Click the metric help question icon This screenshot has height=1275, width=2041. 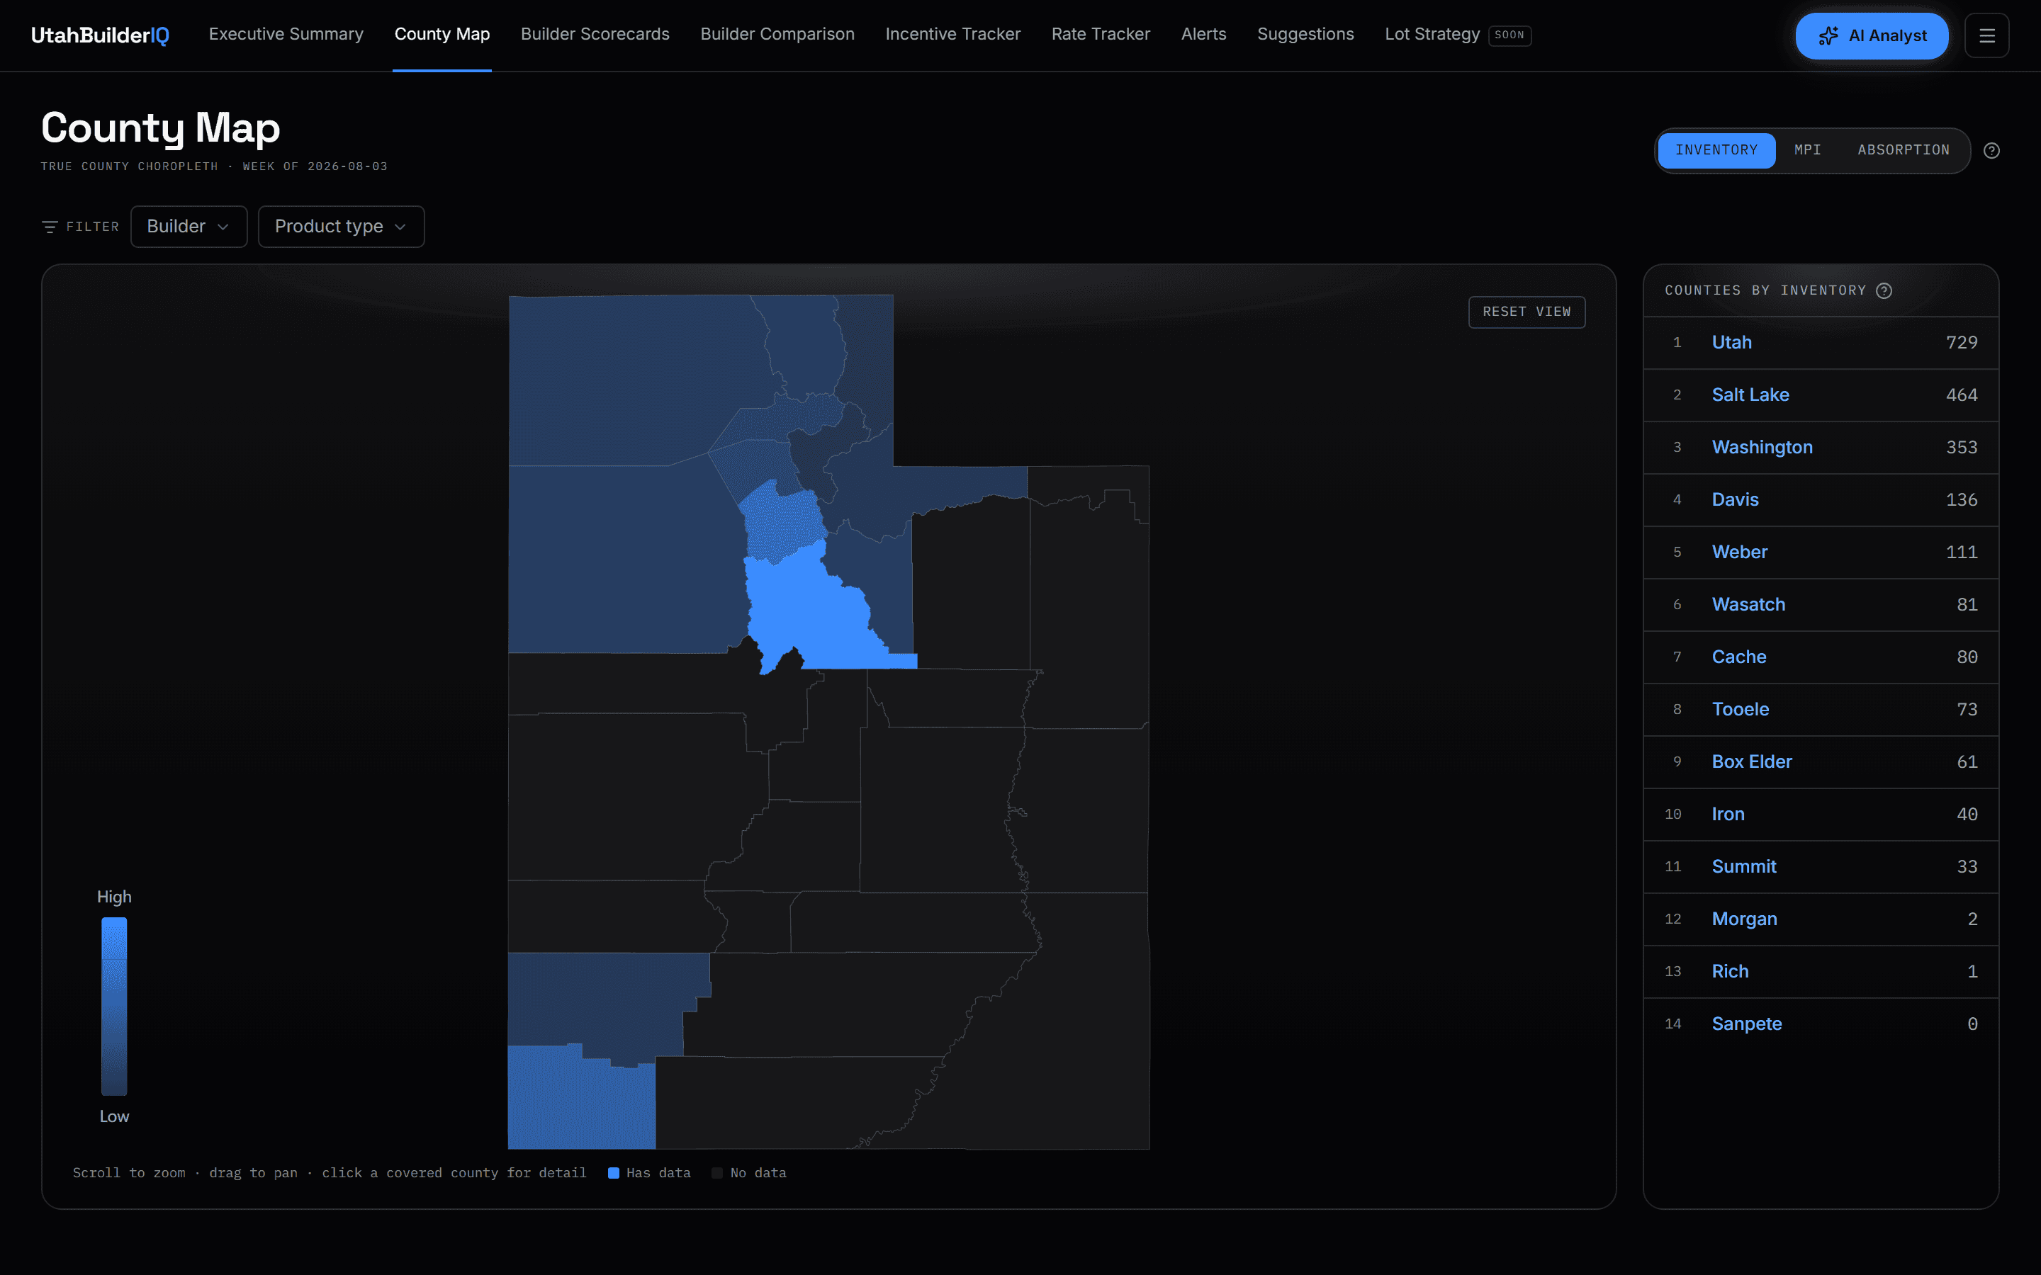coord(1991,150)
